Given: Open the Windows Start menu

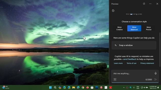Looking at the screenshot, I should [x=50, y=87].
